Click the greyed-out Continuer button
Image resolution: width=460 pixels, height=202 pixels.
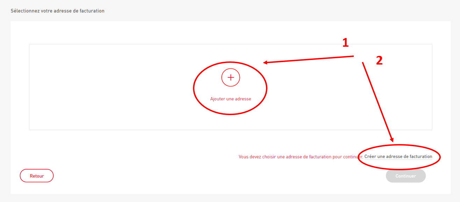tap(406, 176)
